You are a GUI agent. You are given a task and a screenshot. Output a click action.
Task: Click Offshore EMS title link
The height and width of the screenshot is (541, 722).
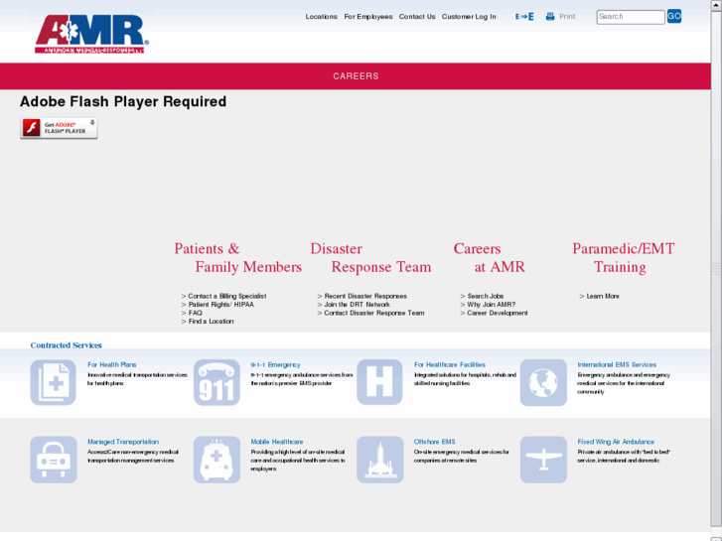pyautogui.click(x=434, y=442)
